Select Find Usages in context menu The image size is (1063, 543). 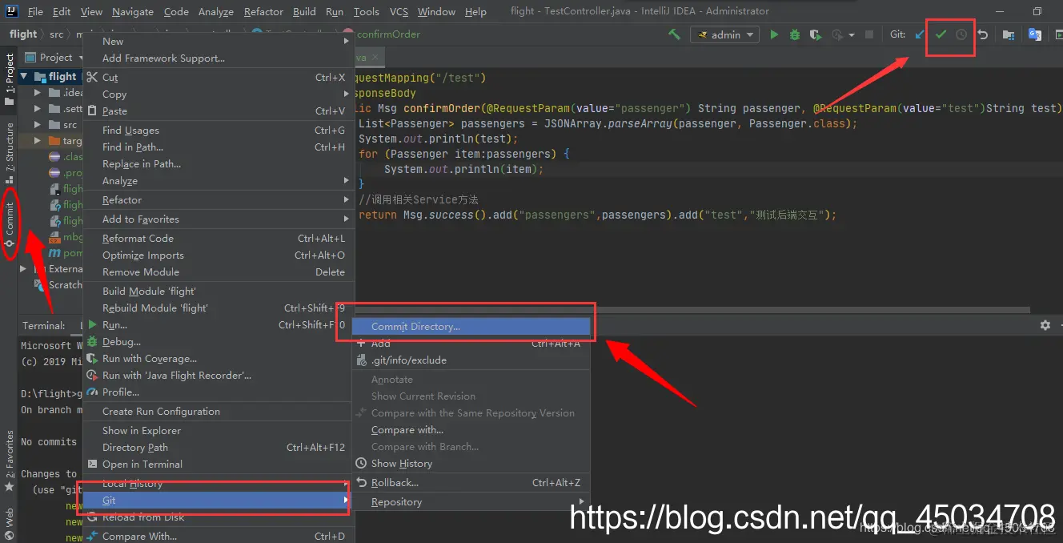pos(218,130)
